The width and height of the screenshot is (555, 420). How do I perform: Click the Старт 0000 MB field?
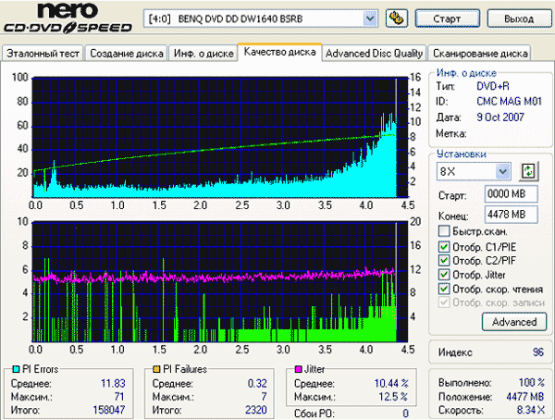tap(512, 194)
